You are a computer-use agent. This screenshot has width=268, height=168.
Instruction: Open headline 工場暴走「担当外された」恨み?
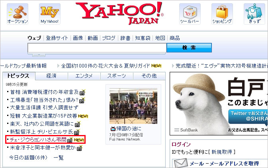click(44, 100)
